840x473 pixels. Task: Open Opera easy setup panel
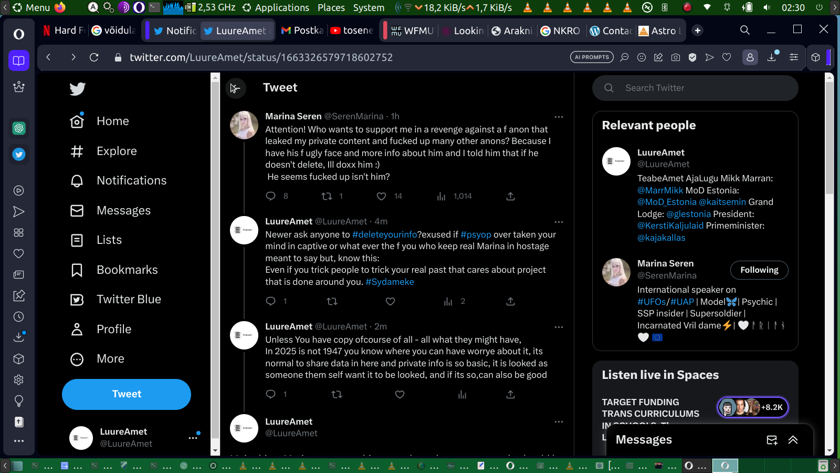tap(794, 57)
